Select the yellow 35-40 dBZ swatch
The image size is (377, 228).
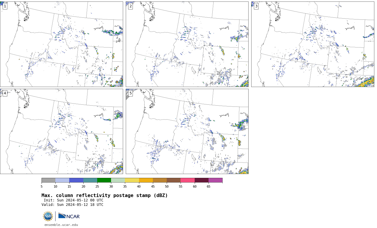click(132, 180)
